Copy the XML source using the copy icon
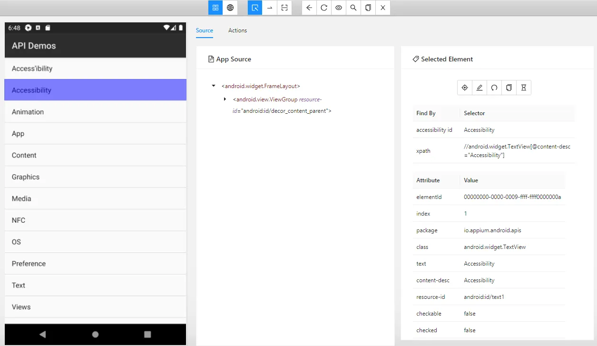597x346 pixels. [368, 8]
